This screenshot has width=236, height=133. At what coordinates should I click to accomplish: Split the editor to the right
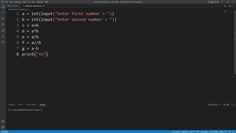230,6
